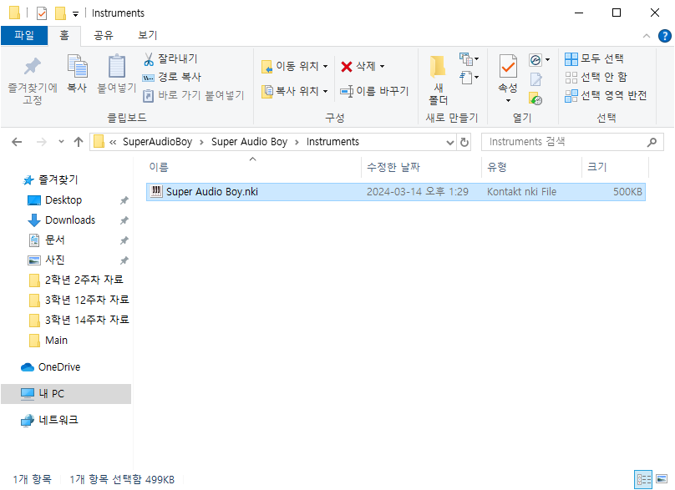Click the history icon in 열기 group
This screenshot has width=675, height=490.
click(x=536, y=99)
